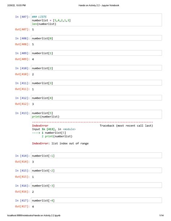
Task: Click the numberlist[0] code cell
Action: point(96,38)
